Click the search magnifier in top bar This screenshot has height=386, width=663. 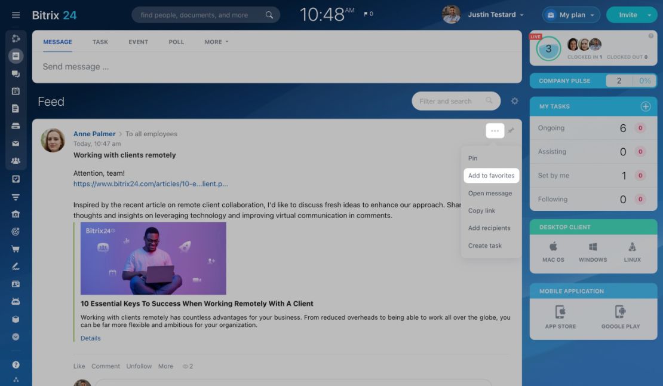[x=269, y=15]
